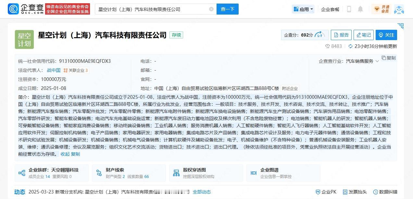The height and width of the screenshot is (199, 413).
Task: Click the 星空计划 company logo tile
Action: pos(24,39)
